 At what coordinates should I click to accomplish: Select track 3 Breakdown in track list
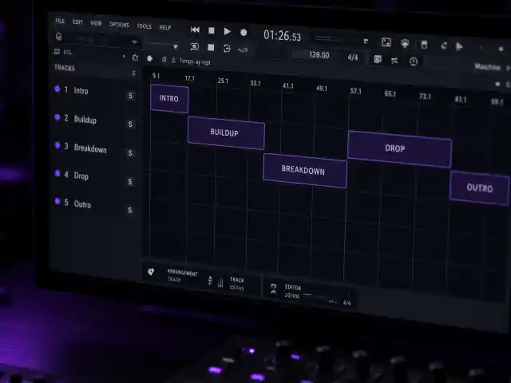coord(94,148)
